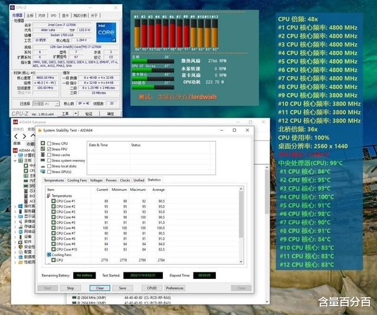Switch to the Voltages tab
The height and width of the screenshot is (315, 377).
(96, 180)
